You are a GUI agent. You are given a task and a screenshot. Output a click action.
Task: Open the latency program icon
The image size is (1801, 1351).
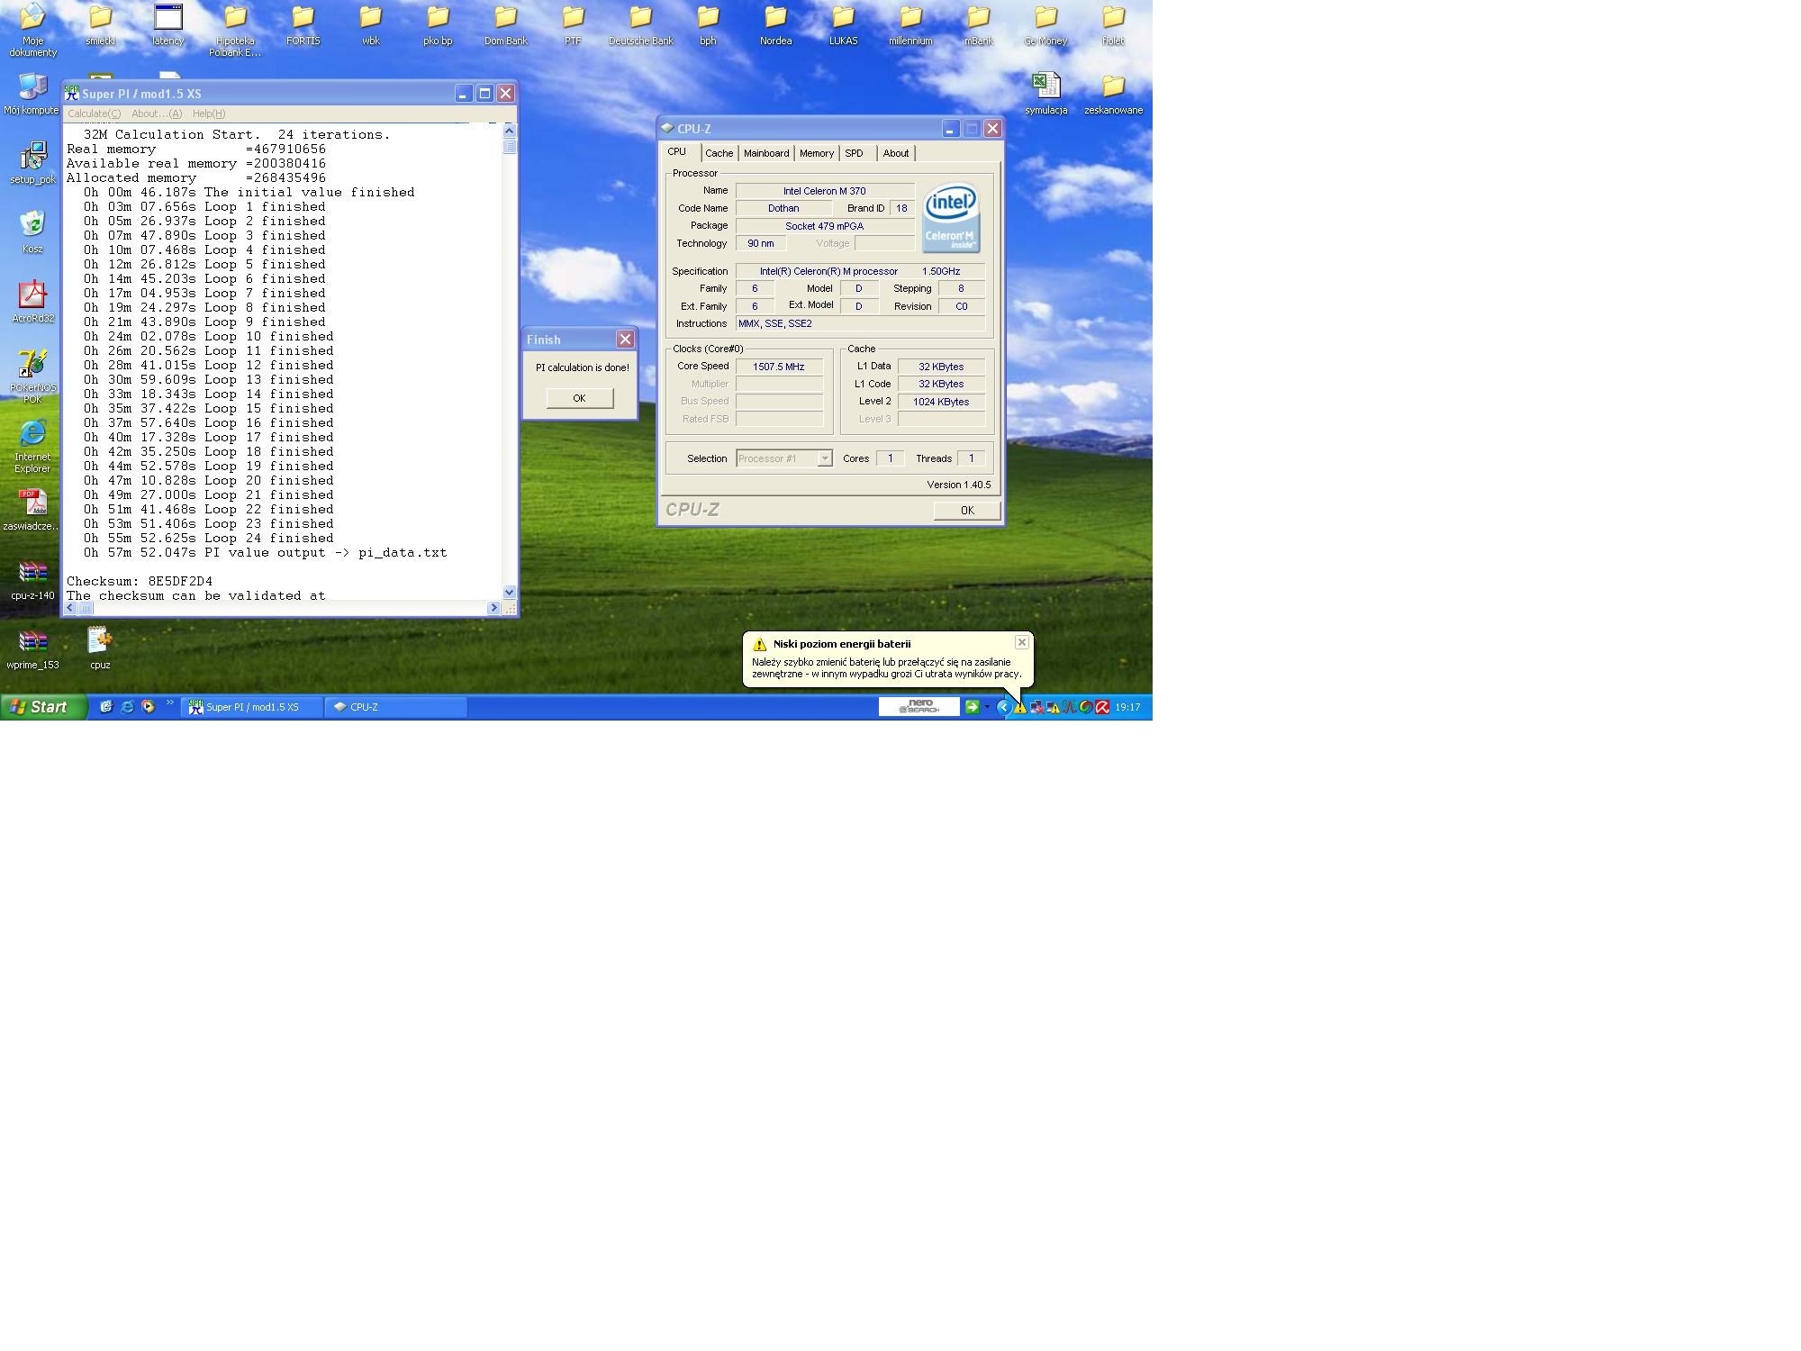[x=167, y=24]
